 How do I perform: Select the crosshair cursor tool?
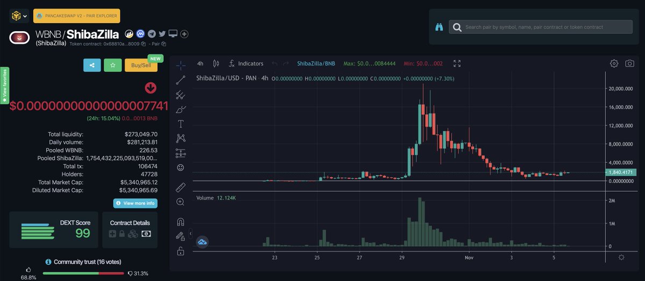[x=181, y=65]
